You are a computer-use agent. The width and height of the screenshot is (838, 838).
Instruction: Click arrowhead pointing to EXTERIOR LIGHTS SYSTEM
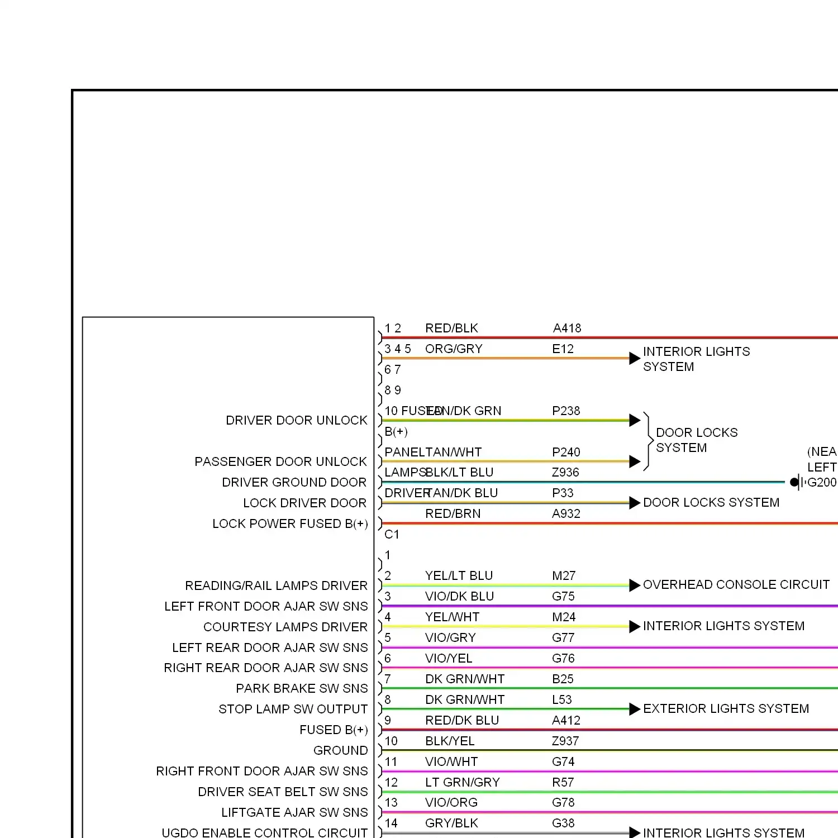point(635,710)
